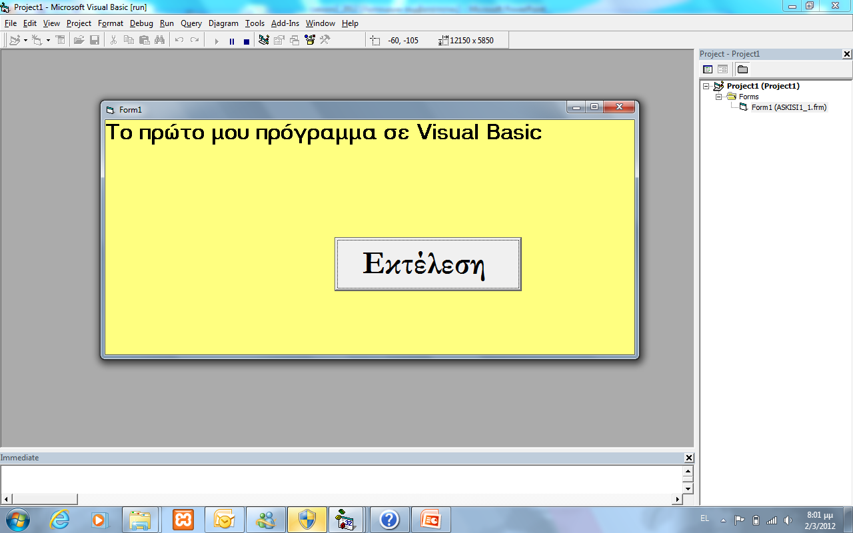This screenshot has height=533, width=853.
Task: Click the Immediate window horizontal scrollbar thumb
Action: [45, 499]
